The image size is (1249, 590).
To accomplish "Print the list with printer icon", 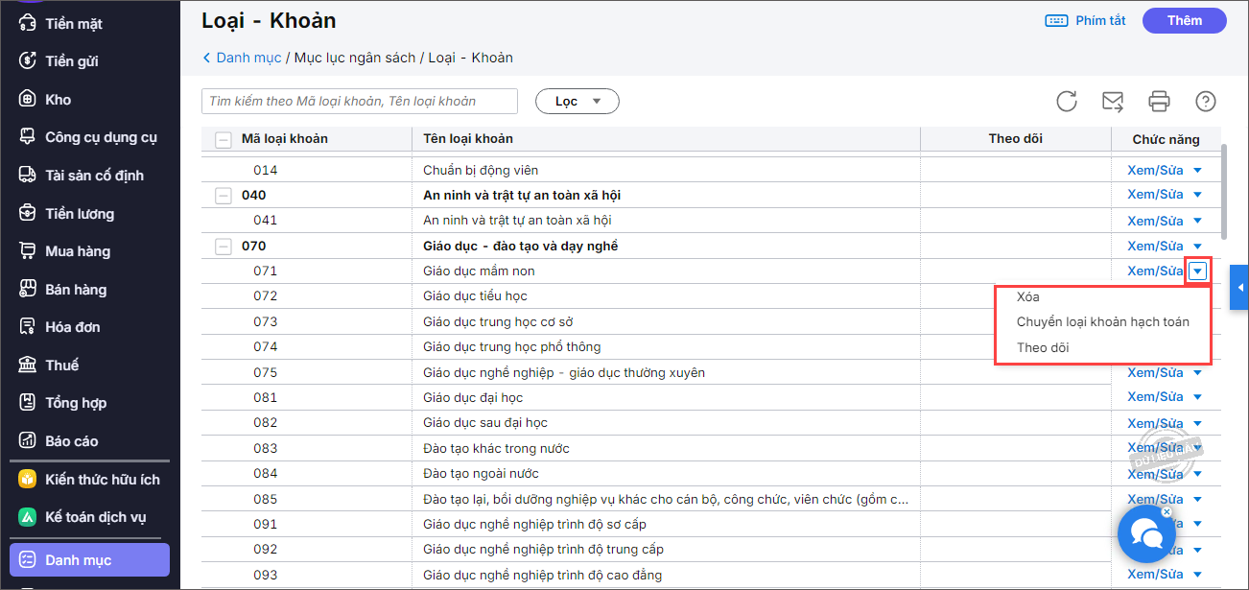I will coord(1160,101).
